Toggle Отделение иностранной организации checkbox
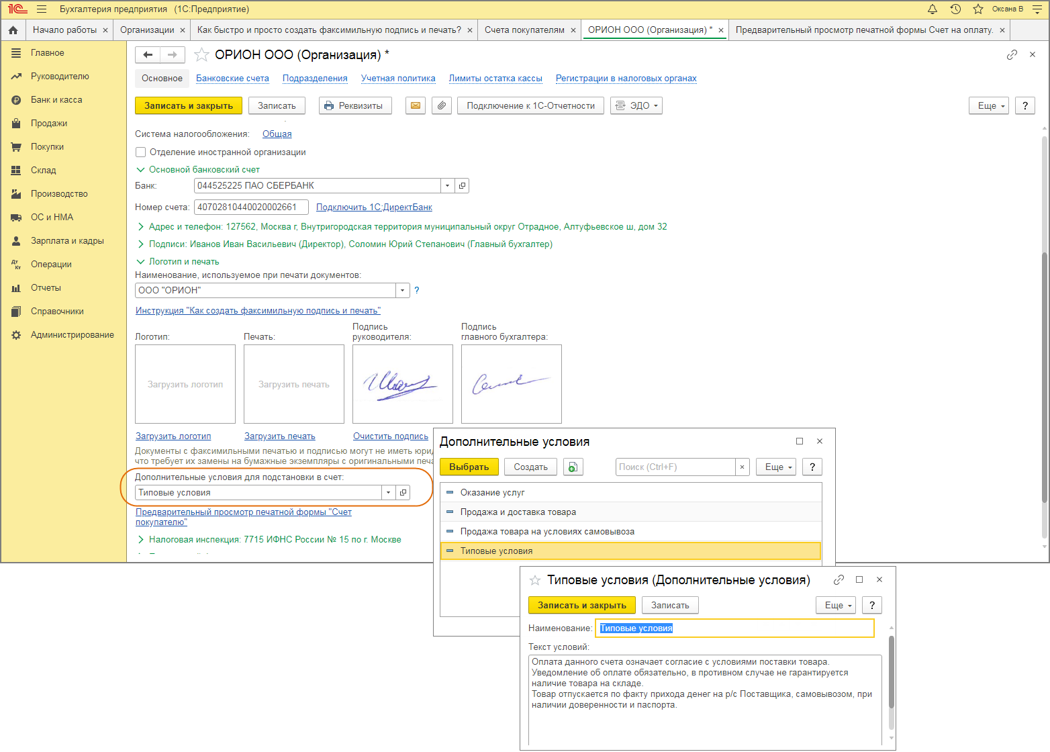This screenshot has height=752, width=1050. coord(141,152)
